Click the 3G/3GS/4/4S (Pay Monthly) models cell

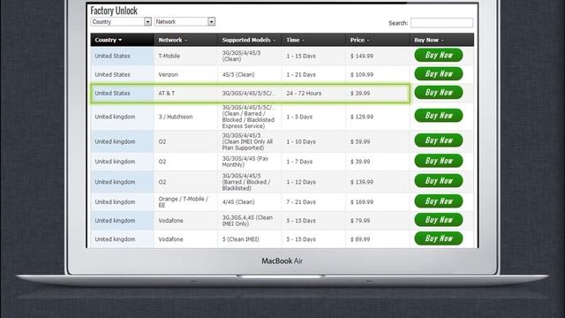point(250,162)
